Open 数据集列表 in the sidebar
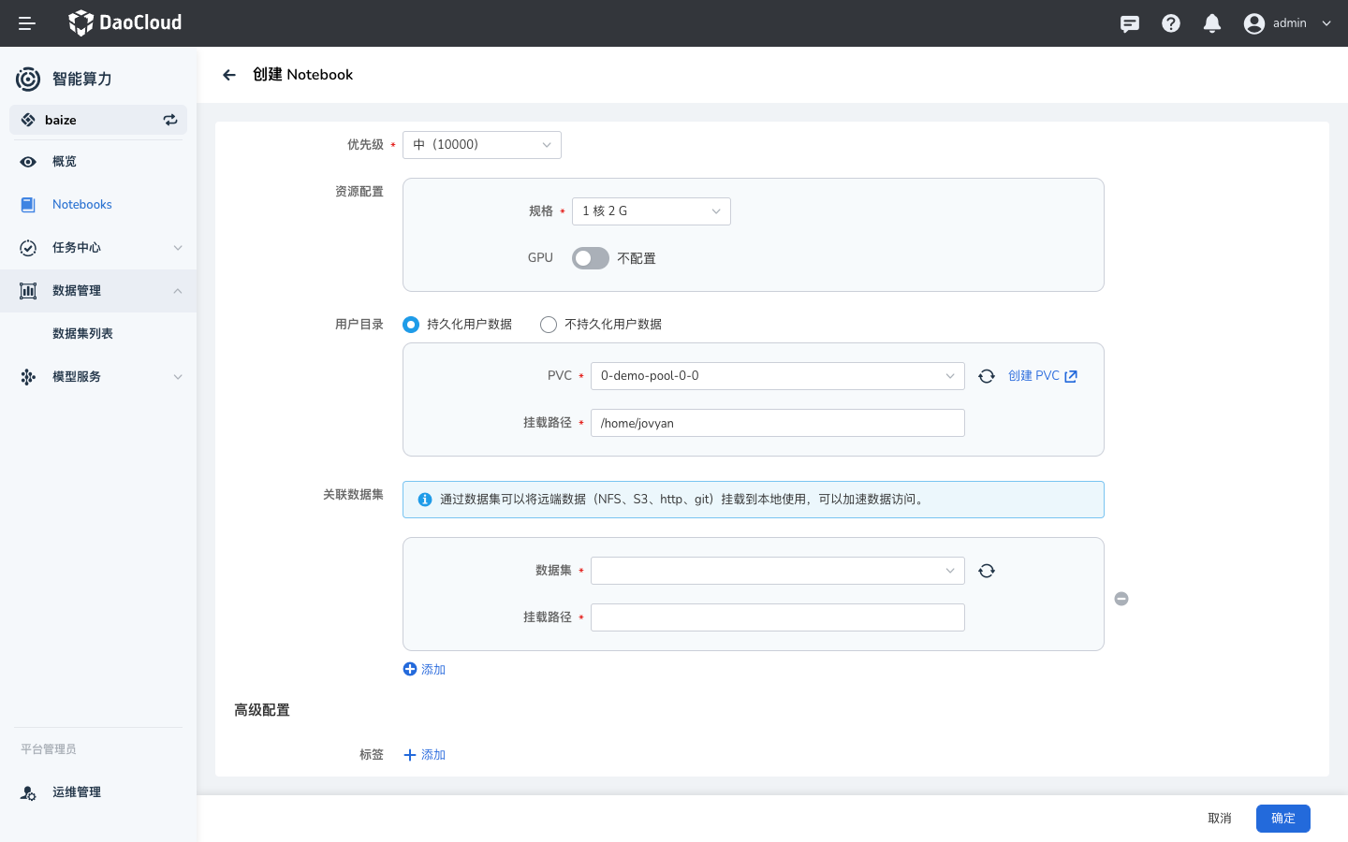Image resolution: width=1348 pixels, height=842 pixels. (82, 334)
